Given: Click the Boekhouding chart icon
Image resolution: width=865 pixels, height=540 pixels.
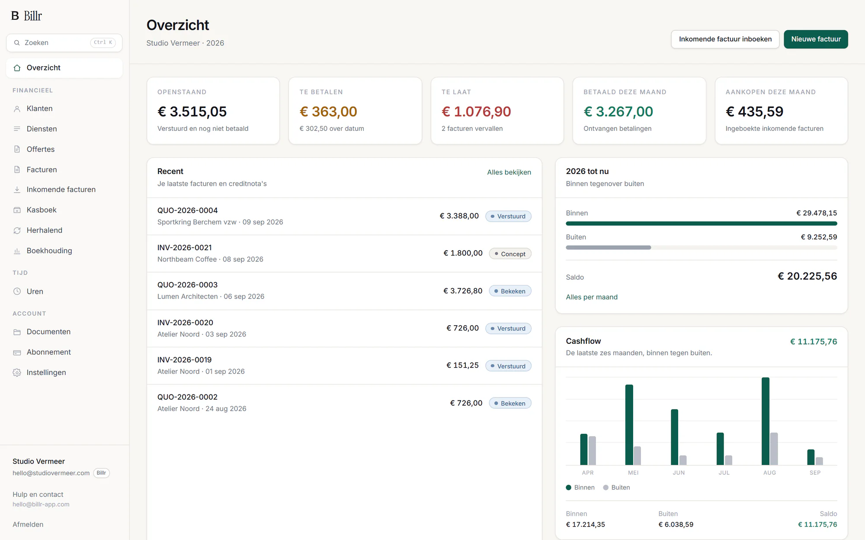Looking at the screenshot, I should coord(17,251).
